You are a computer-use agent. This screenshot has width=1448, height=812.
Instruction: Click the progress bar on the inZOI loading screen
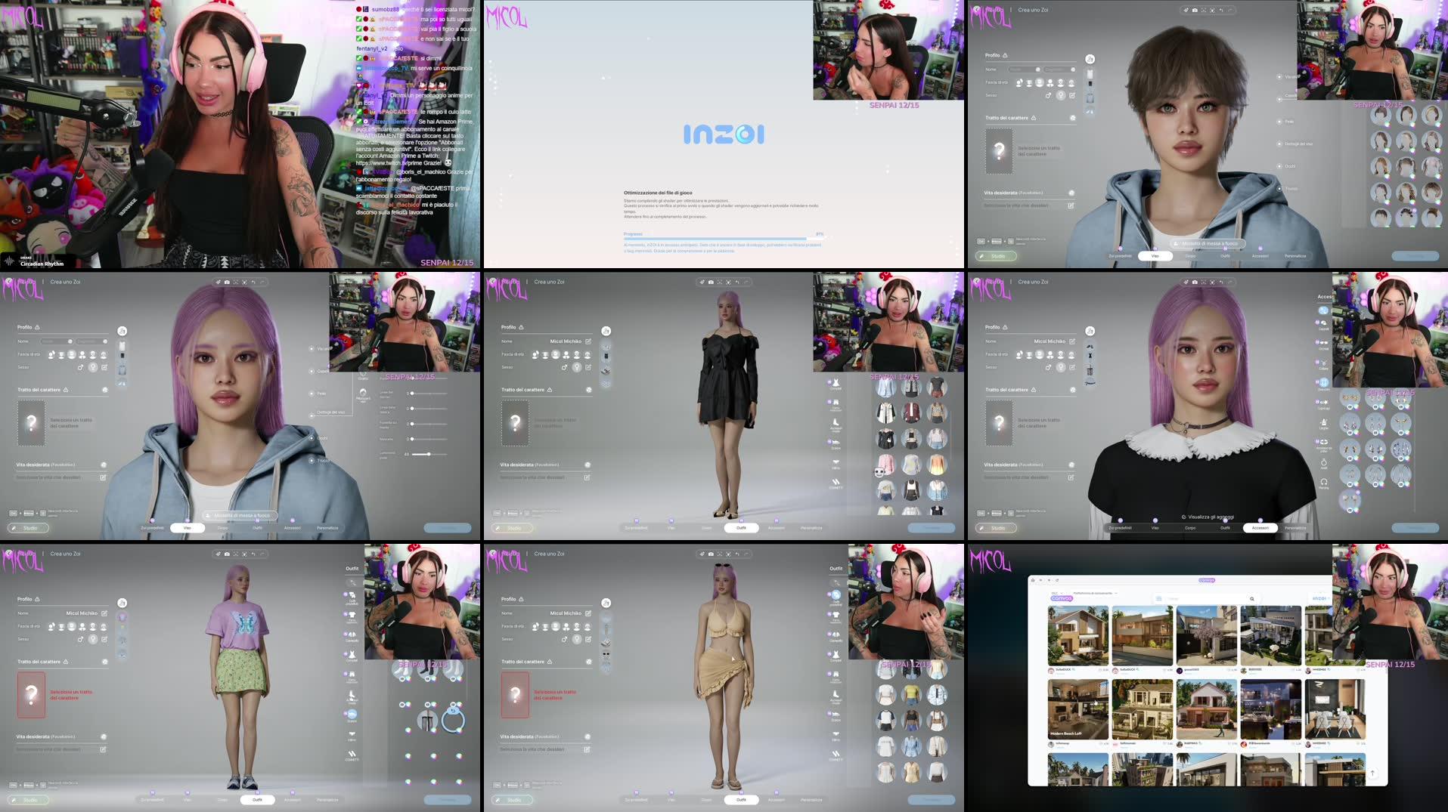point(724,239)
